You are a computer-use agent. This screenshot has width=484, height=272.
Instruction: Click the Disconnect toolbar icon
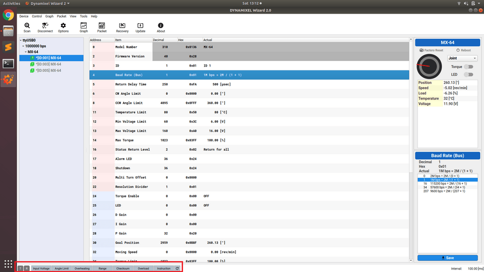45,27
